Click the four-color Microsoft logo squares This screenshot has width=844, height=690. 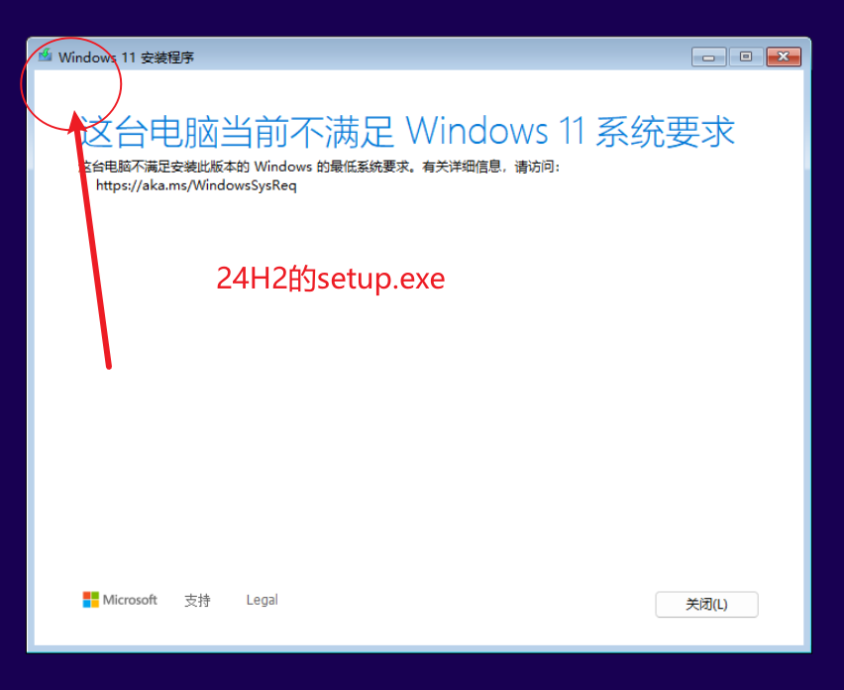point(90,600)
